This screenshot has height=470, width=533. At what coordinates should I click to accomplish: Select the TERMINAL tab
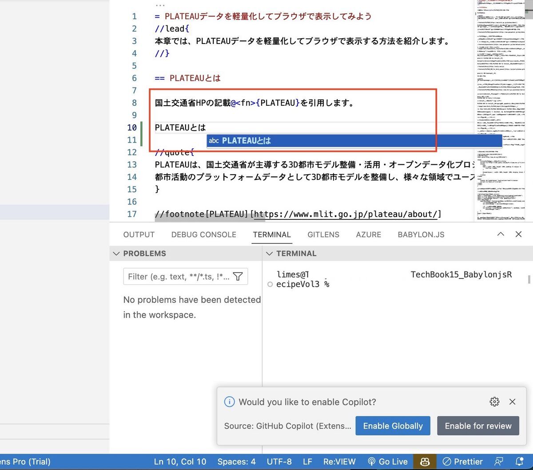tap(272, 235)
